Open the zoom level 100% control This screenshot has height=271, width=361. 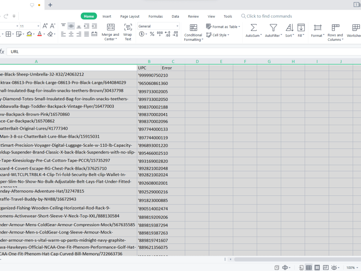click(x=351, y=268)
